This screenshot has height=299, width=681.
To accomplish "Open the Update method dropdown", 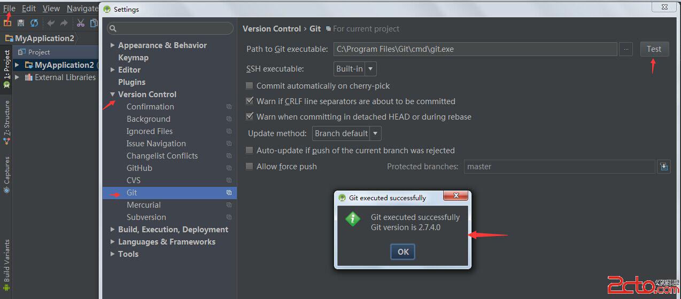I will (346, 133).
